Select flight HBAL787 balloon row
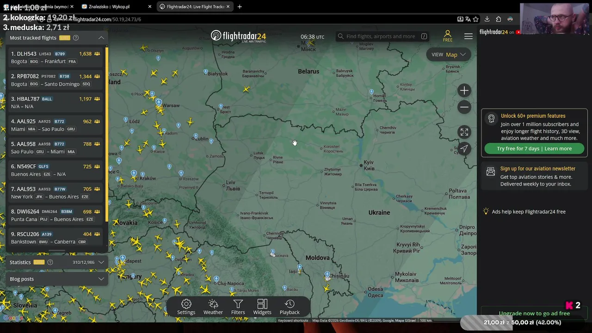 coord(56,103)
